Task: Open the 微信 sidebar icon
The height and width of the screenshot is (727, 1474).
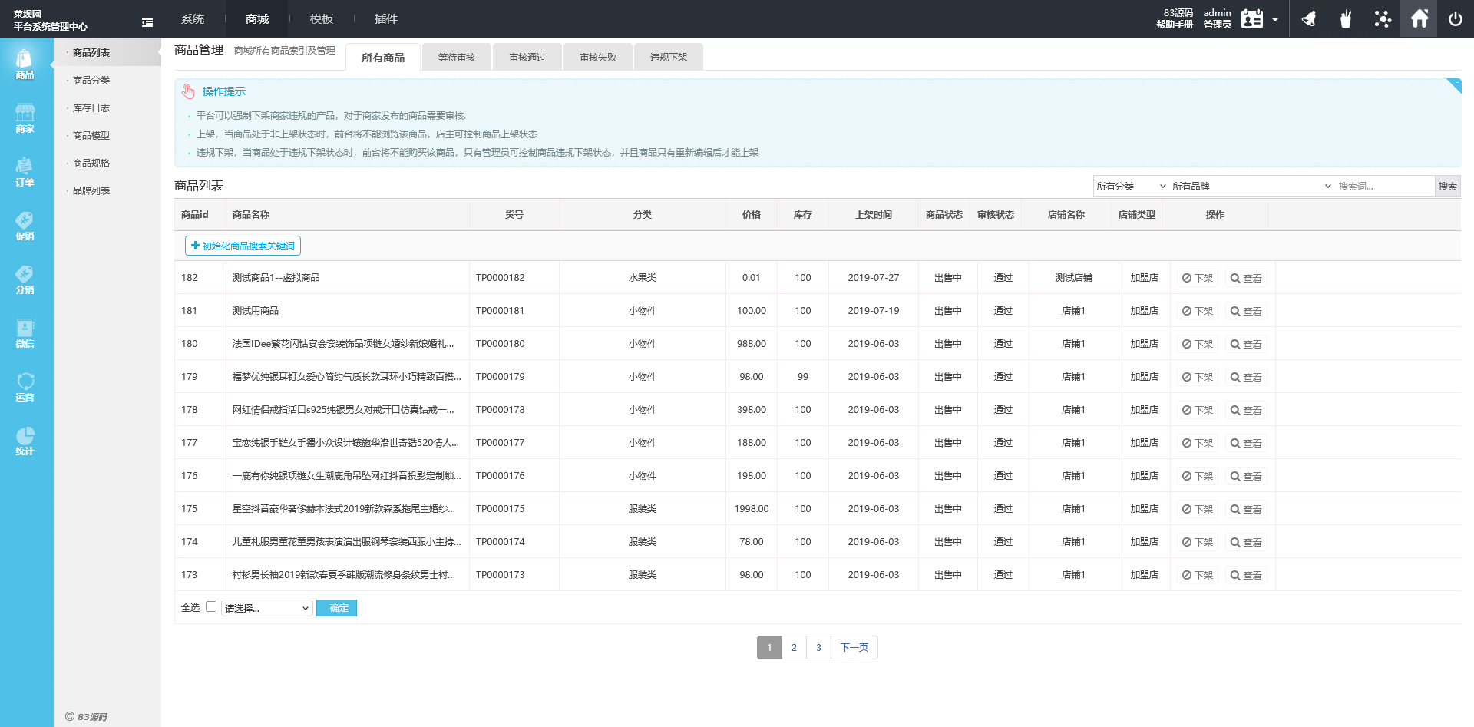Action: tap(25, 333)
